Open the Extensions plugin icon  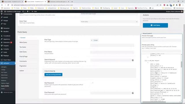[2, 42]
